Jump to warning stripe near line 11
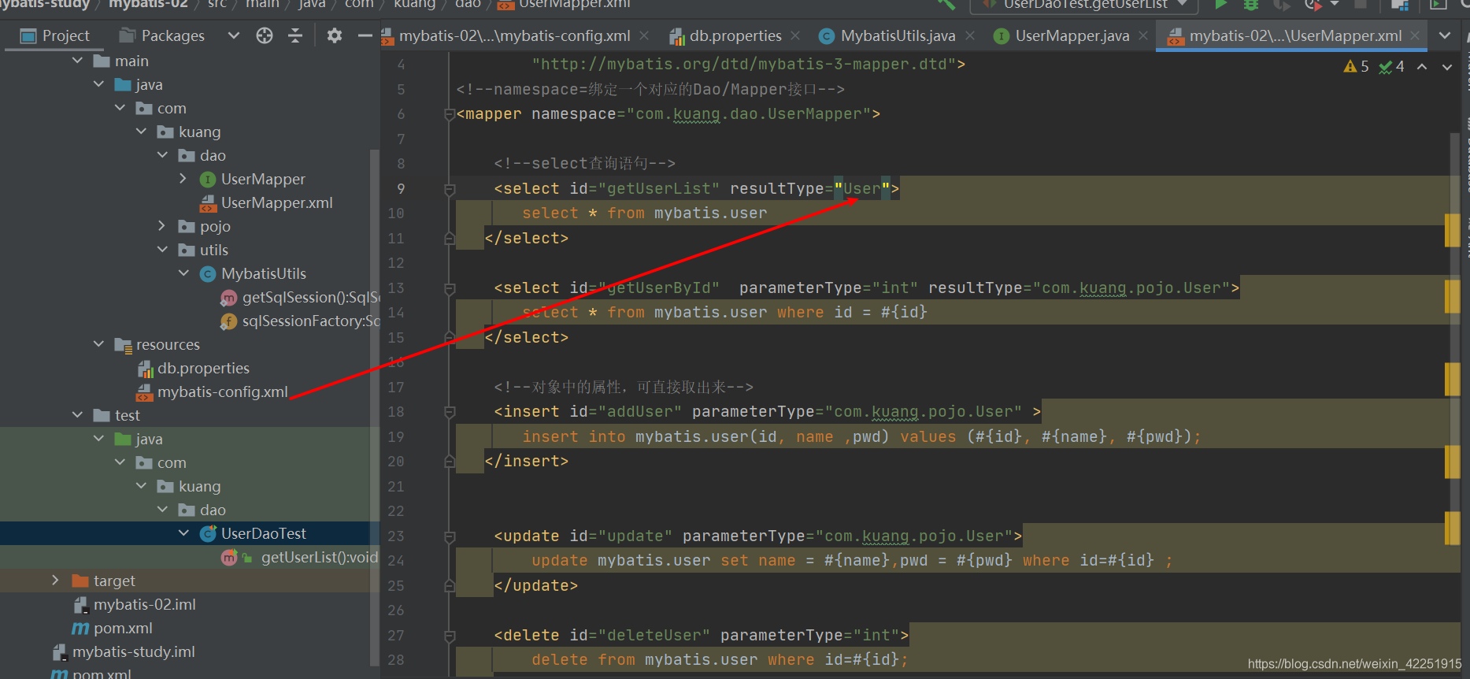The height and width of the screenshot is (679, 1470). (x=1453, y=230)
